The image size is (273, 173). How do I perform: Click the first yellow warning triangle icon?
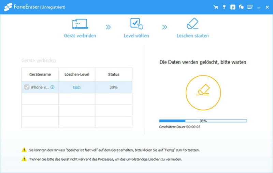pos(24,150)
